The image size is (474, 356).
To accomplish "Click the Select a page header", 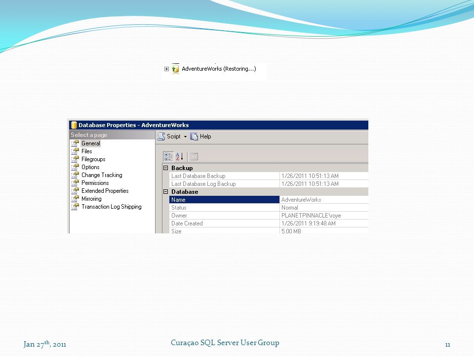I will tap(112, 135).
